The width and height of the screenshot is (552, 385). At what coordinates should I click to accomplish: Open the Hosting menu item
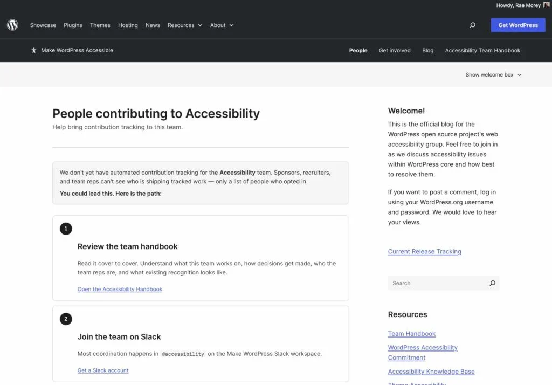(x=128, y=25)
